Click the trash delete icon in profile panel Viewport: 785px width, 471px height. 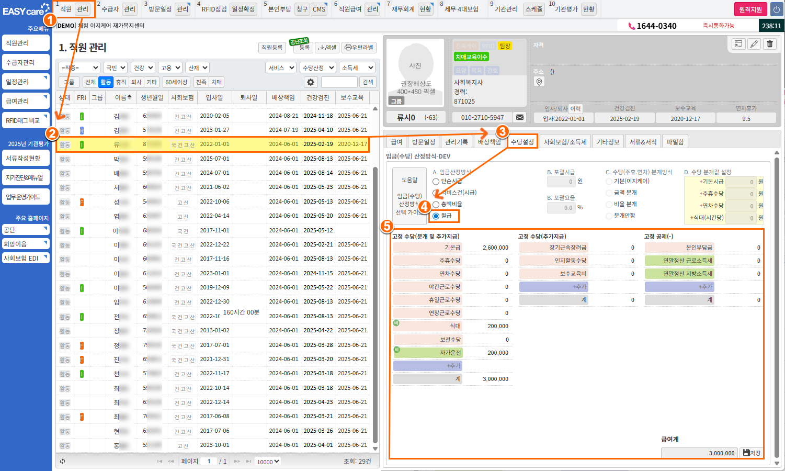(x=770, y=44)
